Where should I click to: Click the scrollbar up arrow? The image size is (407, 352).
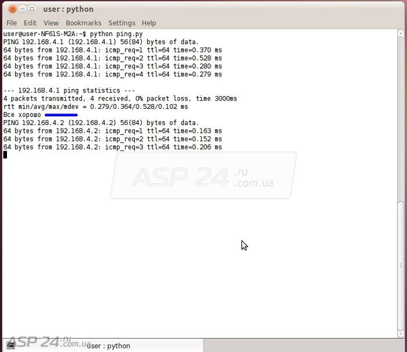(401, 34)
